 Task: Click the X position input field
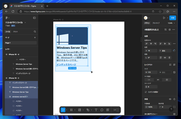point(151,50)
